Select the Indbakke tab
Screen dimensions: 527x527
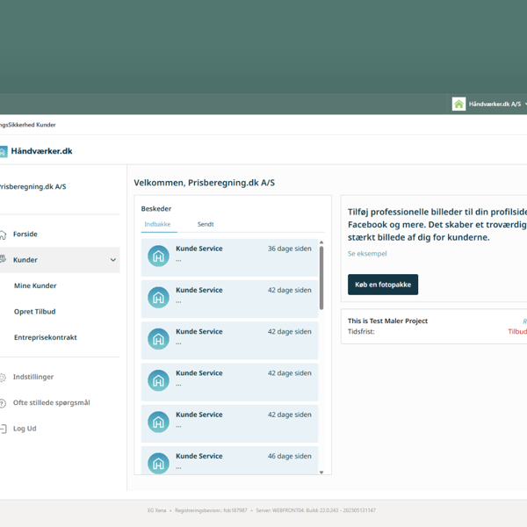(157, 224)
